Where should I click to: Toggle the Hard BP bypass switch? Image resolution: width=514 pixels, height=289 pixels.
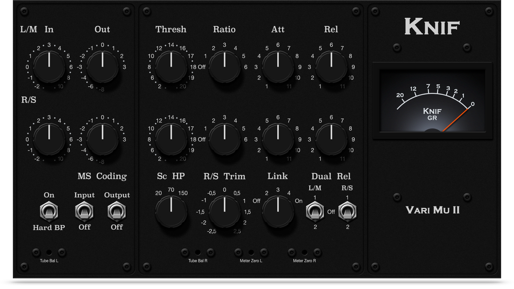pyautogui.click(x=48, y=211)
